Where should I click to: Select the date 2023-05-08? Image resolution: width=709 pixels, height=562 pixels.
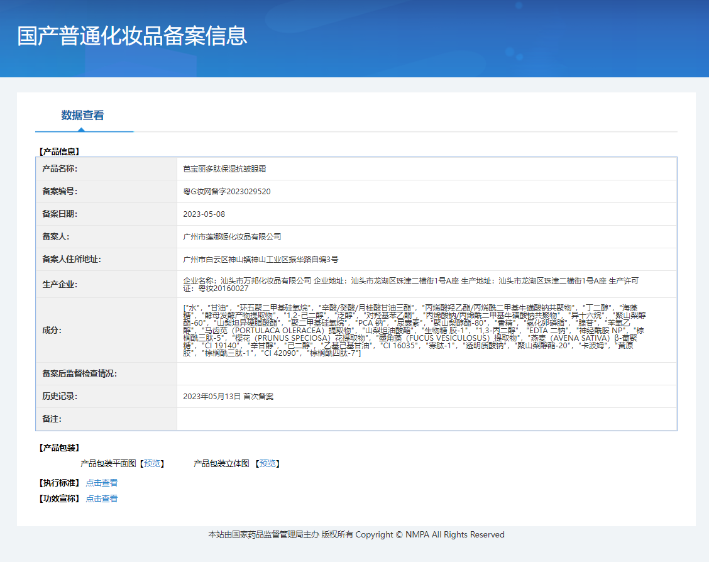204,214
